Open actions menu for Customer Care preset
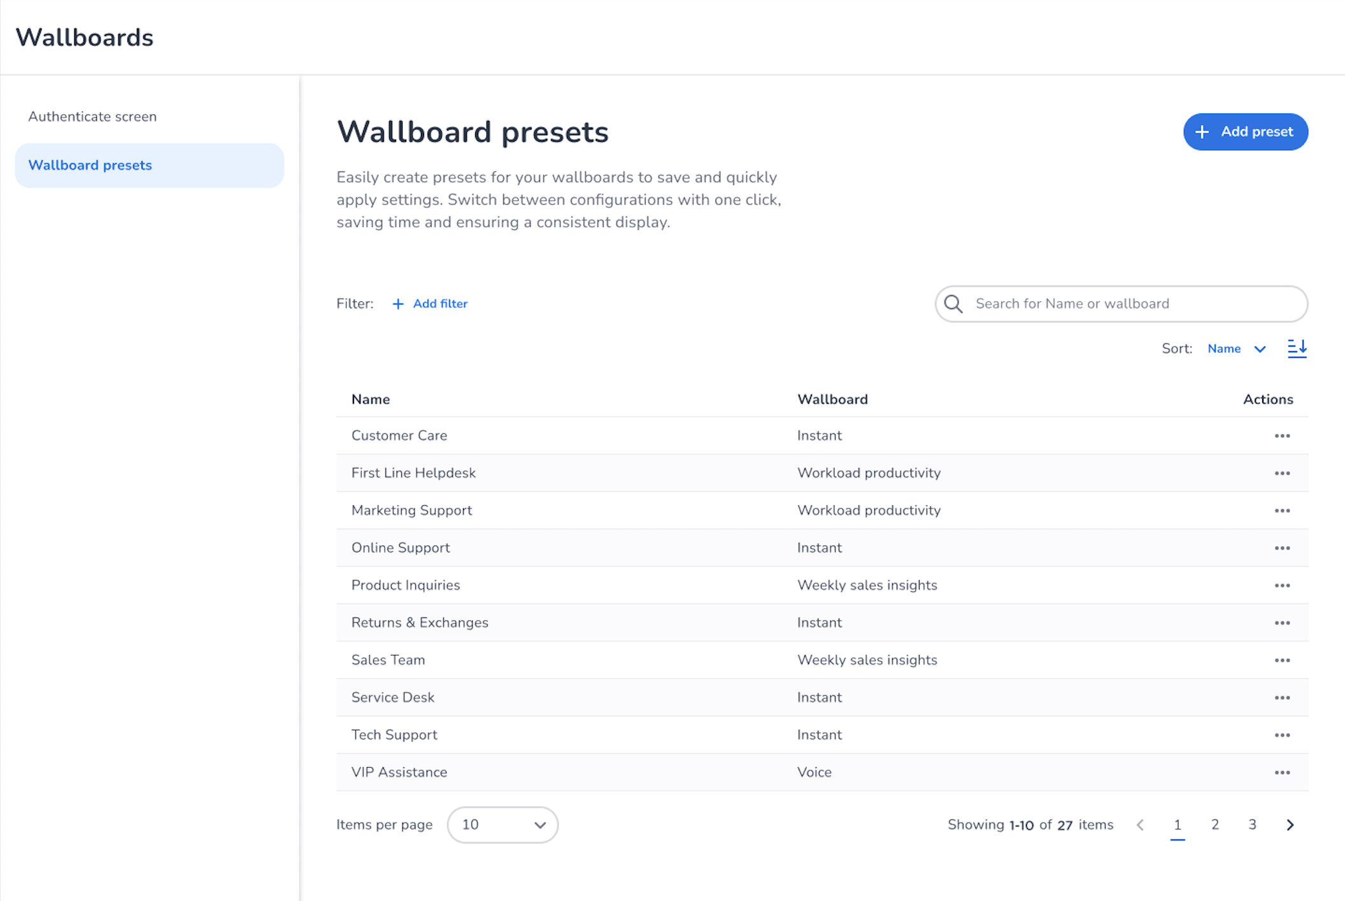Image resolution: width=1345 pixels, height=901 pixels. 1282,436
